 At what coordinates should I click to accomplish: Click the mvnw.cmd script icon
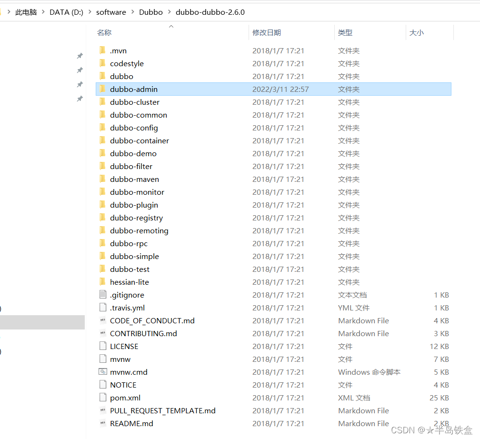[x=103, y=372]
